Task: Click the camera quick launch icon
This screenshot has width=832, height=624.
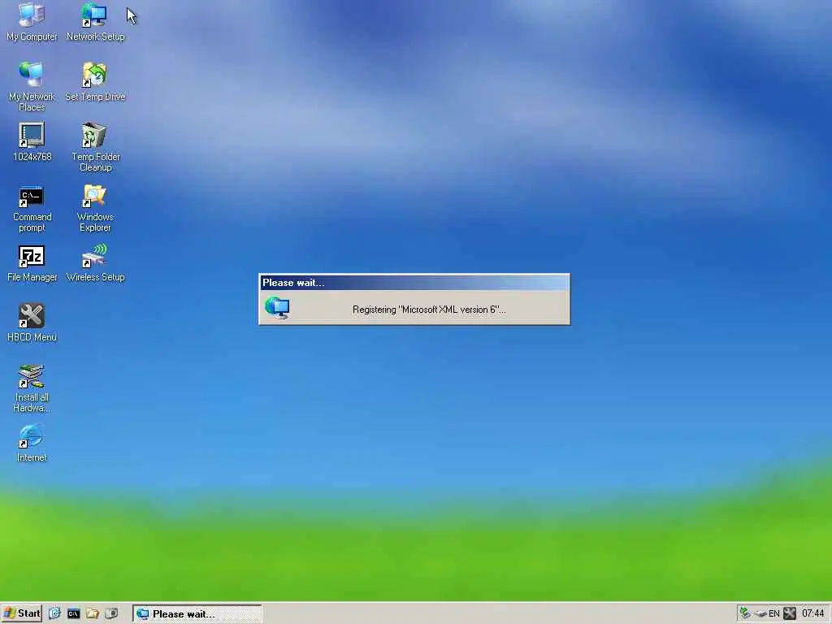Action: (111, 613)
